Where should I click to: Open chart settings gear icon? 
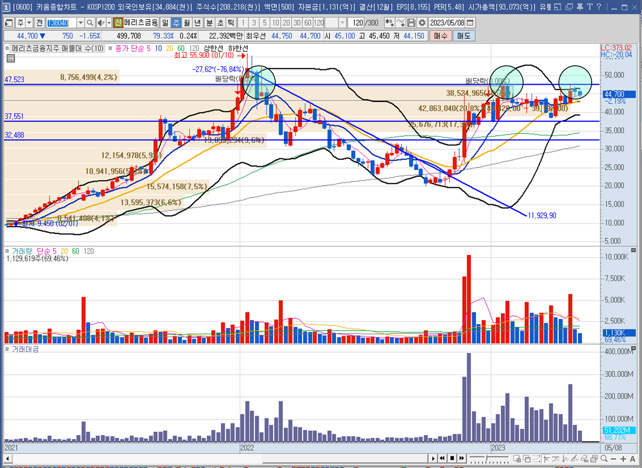pyautogui.click(x=422, y=23)
